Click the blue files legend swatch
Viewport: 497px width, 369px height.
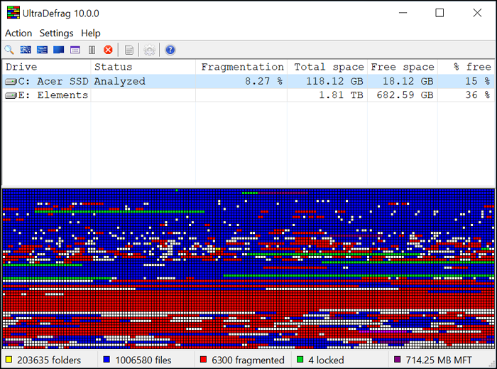[x=106, y=360]
